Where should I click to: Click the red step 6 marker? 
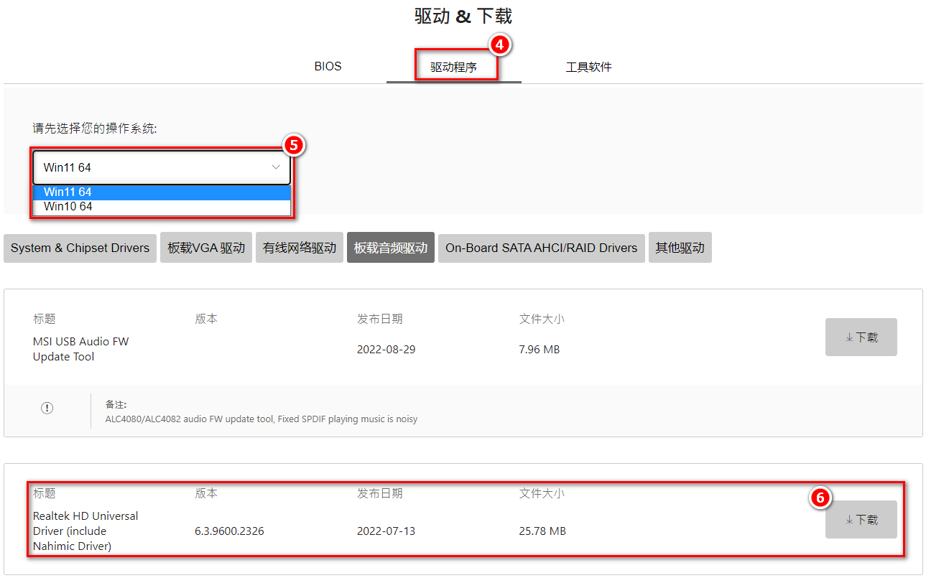pyautogui.click(x=820, y=498)
